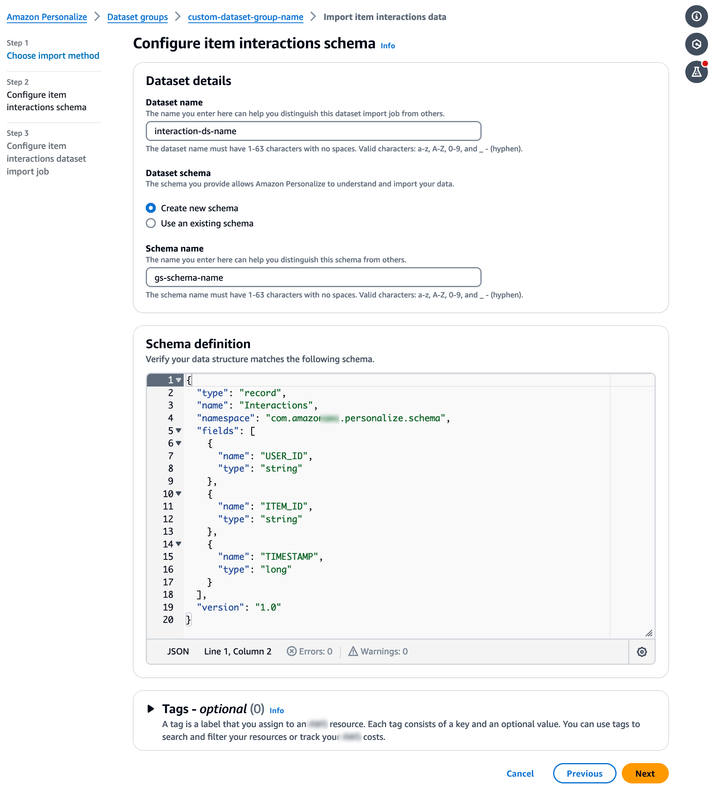Collapse the fields array on line 5

pos(178,431)
